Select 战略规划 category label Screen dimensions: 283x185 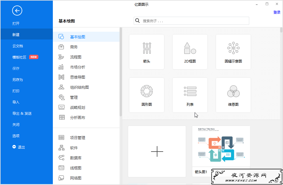[x=78, y=107]
